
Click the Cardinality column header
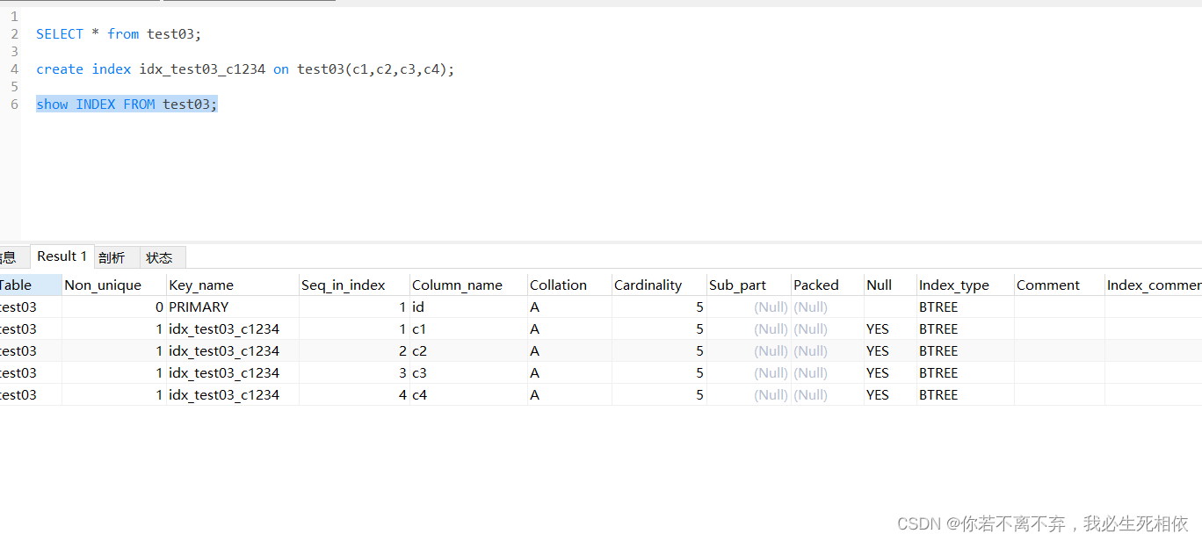pos(648,285)
